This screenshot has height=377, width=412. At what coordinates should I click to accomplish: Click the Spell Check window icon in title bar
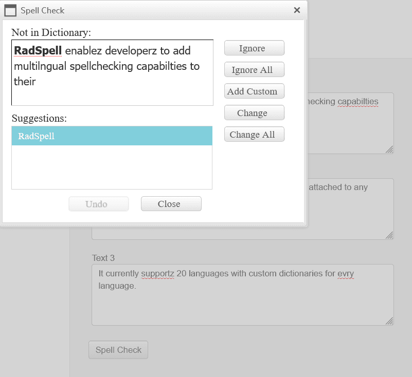click(x=10, y=10)
